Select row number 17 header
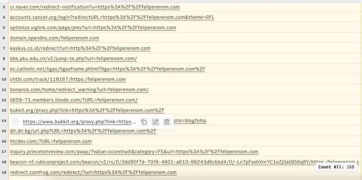Image resolution: width=362 pixels, height=180 pixels. point(4,152)
